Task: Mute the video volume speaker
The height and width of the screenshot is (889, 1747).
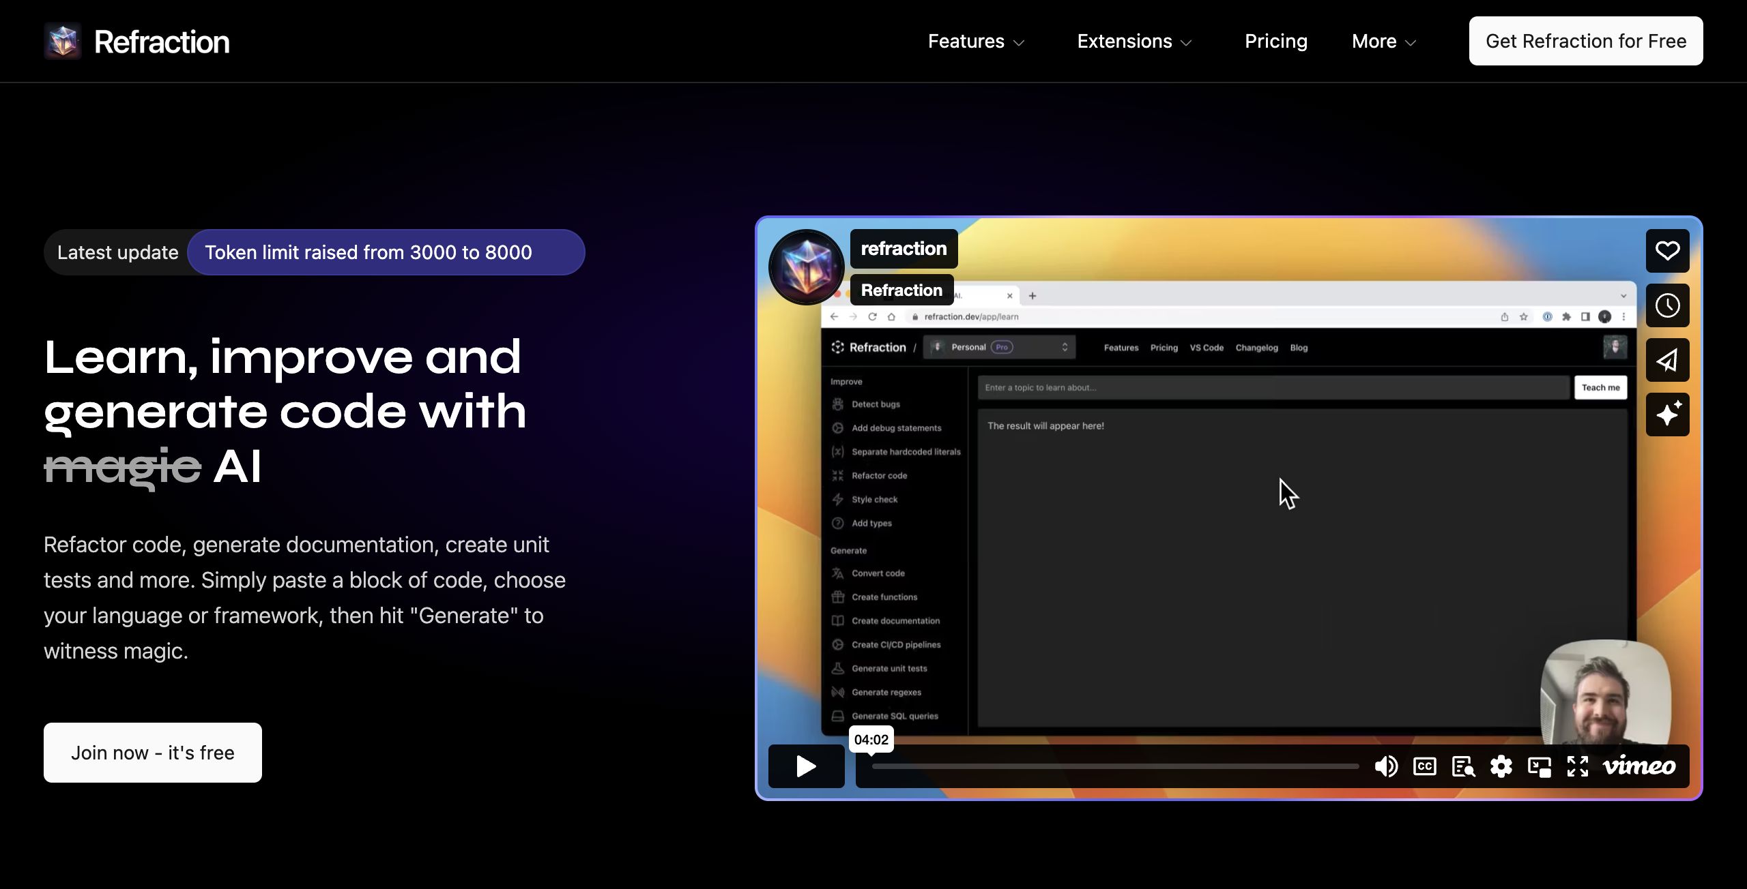Action: tap(1386, 766)
